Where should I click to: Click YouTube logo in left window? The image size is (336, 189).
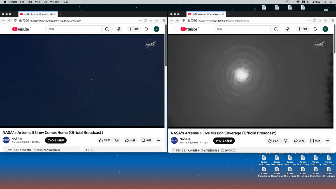[x=21, y=29]
